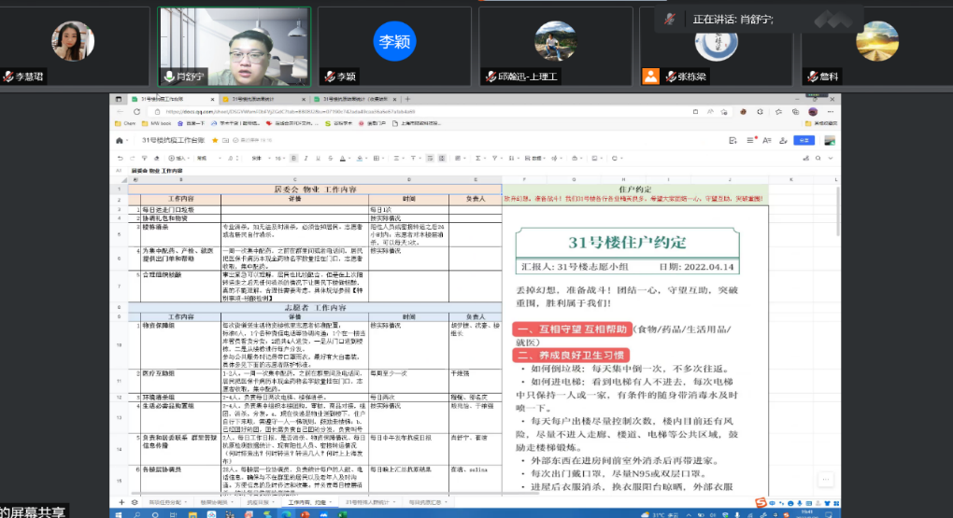
Task: Click the 李慧珺 participant video tile
Action: tap(74, 46)
